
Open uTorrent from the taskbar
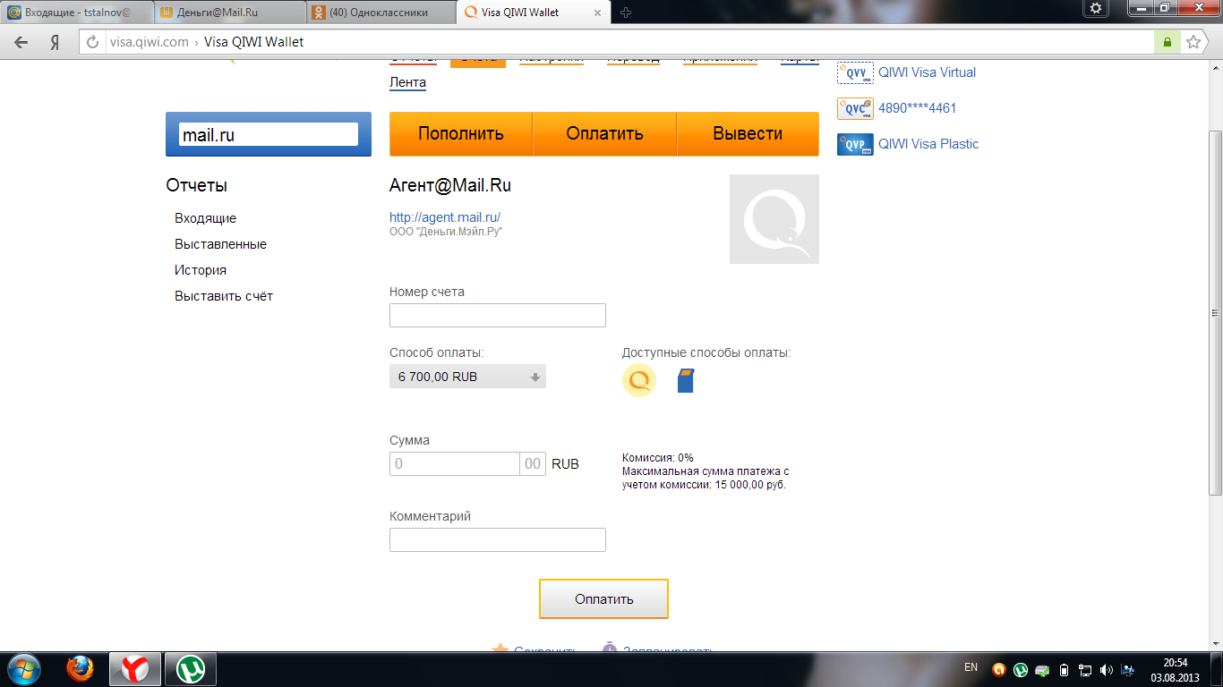(x=190, y=669)
